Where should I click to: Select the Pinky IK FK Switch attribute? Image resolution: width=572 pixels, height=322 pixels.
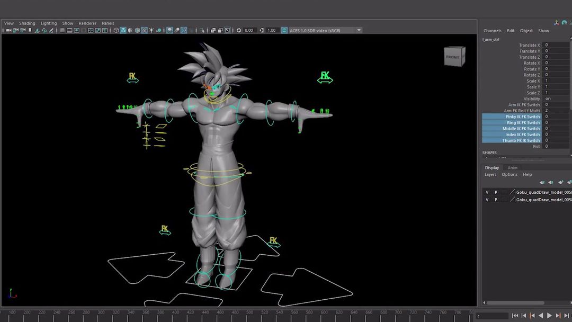pos(512,117)
